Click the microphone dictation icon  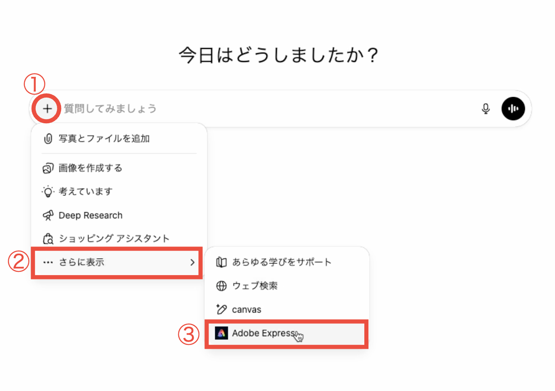(x=485, y=109)
